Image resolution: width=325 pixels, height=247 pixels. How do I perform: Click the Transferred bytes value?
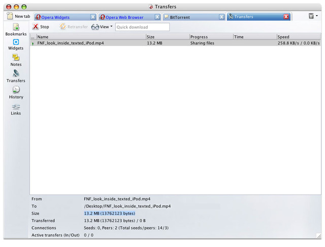(115, 221)
